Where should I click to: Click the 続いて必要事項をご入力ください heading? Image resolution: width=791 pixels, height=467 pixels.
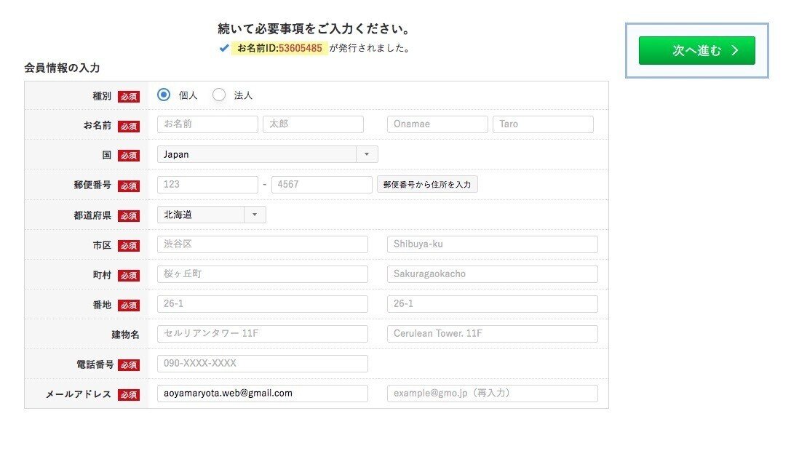[x=314, y=29]
